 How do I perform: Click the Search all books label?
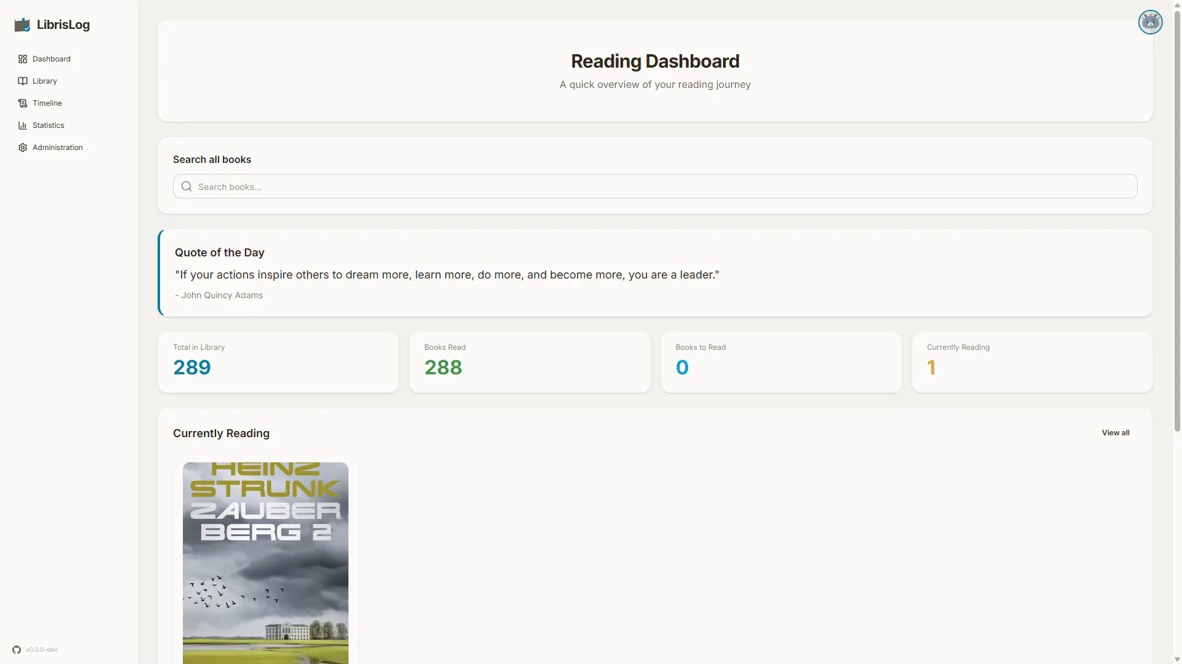212,160
